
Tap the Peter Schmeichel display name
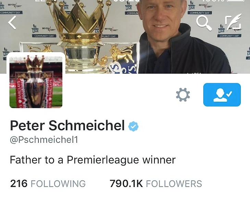[x=67, y=125]
